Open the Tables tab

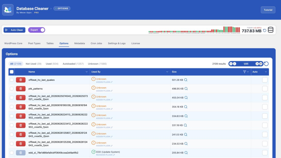tap(50, 44)
